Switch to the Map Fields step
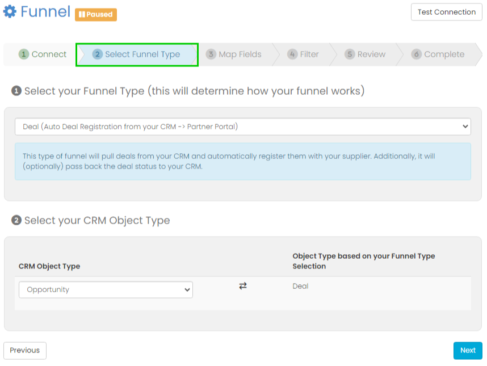This screenshot has width=487, height=366. (234, 54)
